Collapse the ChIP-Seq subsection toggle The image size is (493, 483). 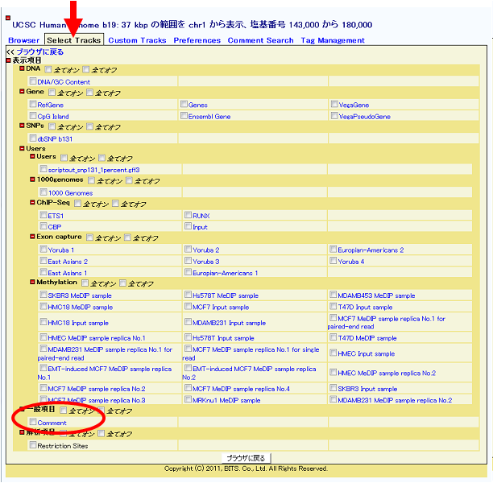coord(32,202)
